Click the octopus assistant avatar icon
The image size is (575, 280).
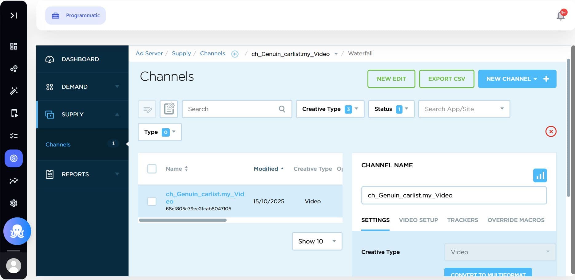pyautogui.click(x=17, y=231)
